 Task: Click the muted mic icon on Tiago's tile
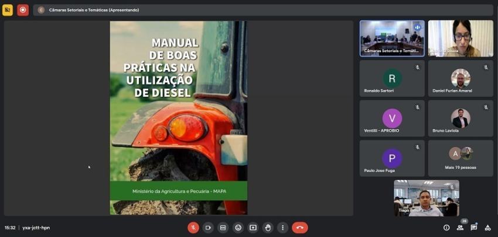(452, 187)
